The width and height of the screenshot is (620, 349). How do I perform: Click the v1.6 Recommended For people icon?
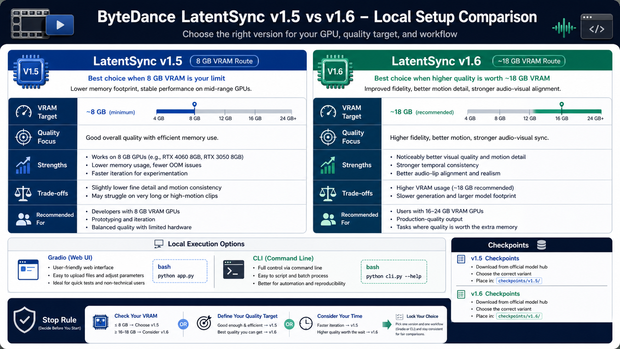tap(329, 219)
